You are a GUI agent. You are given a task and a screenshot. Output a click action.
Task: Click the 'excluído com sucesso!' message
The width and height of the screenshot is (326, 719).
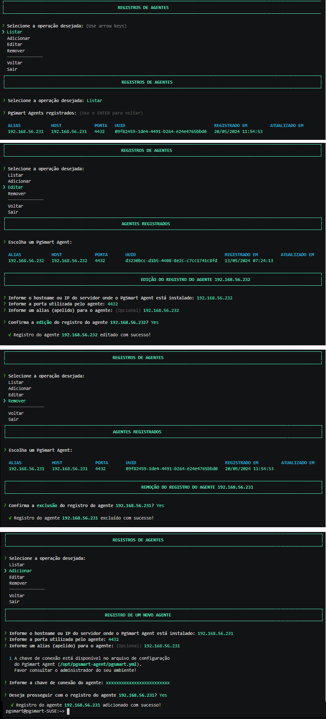coord(127,518)
